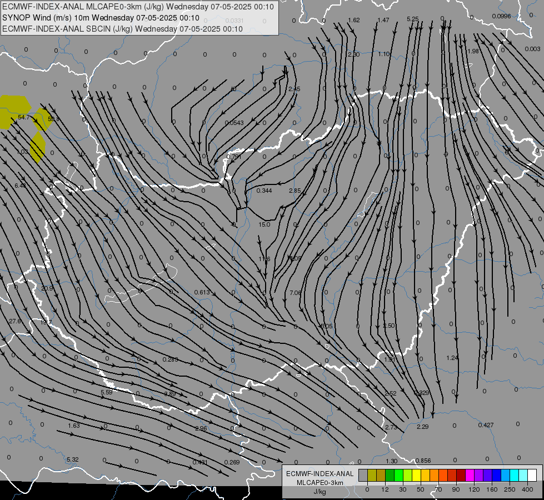The image size is (544, 500).
Task: Pick the pure blue legend swatch
Action: (496, 476)
